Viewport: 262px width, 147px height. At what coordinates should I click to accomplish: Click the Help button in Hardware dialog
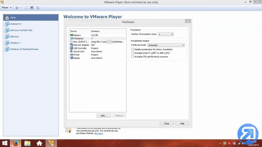click(x=182, y=123)
